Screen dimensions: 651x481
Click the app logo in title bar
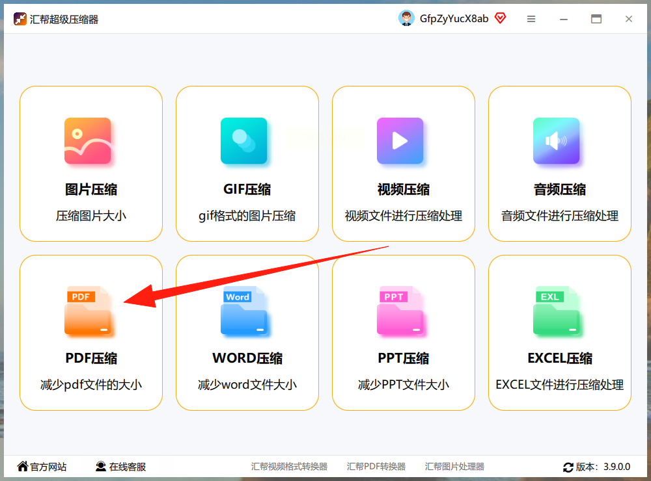20,19
